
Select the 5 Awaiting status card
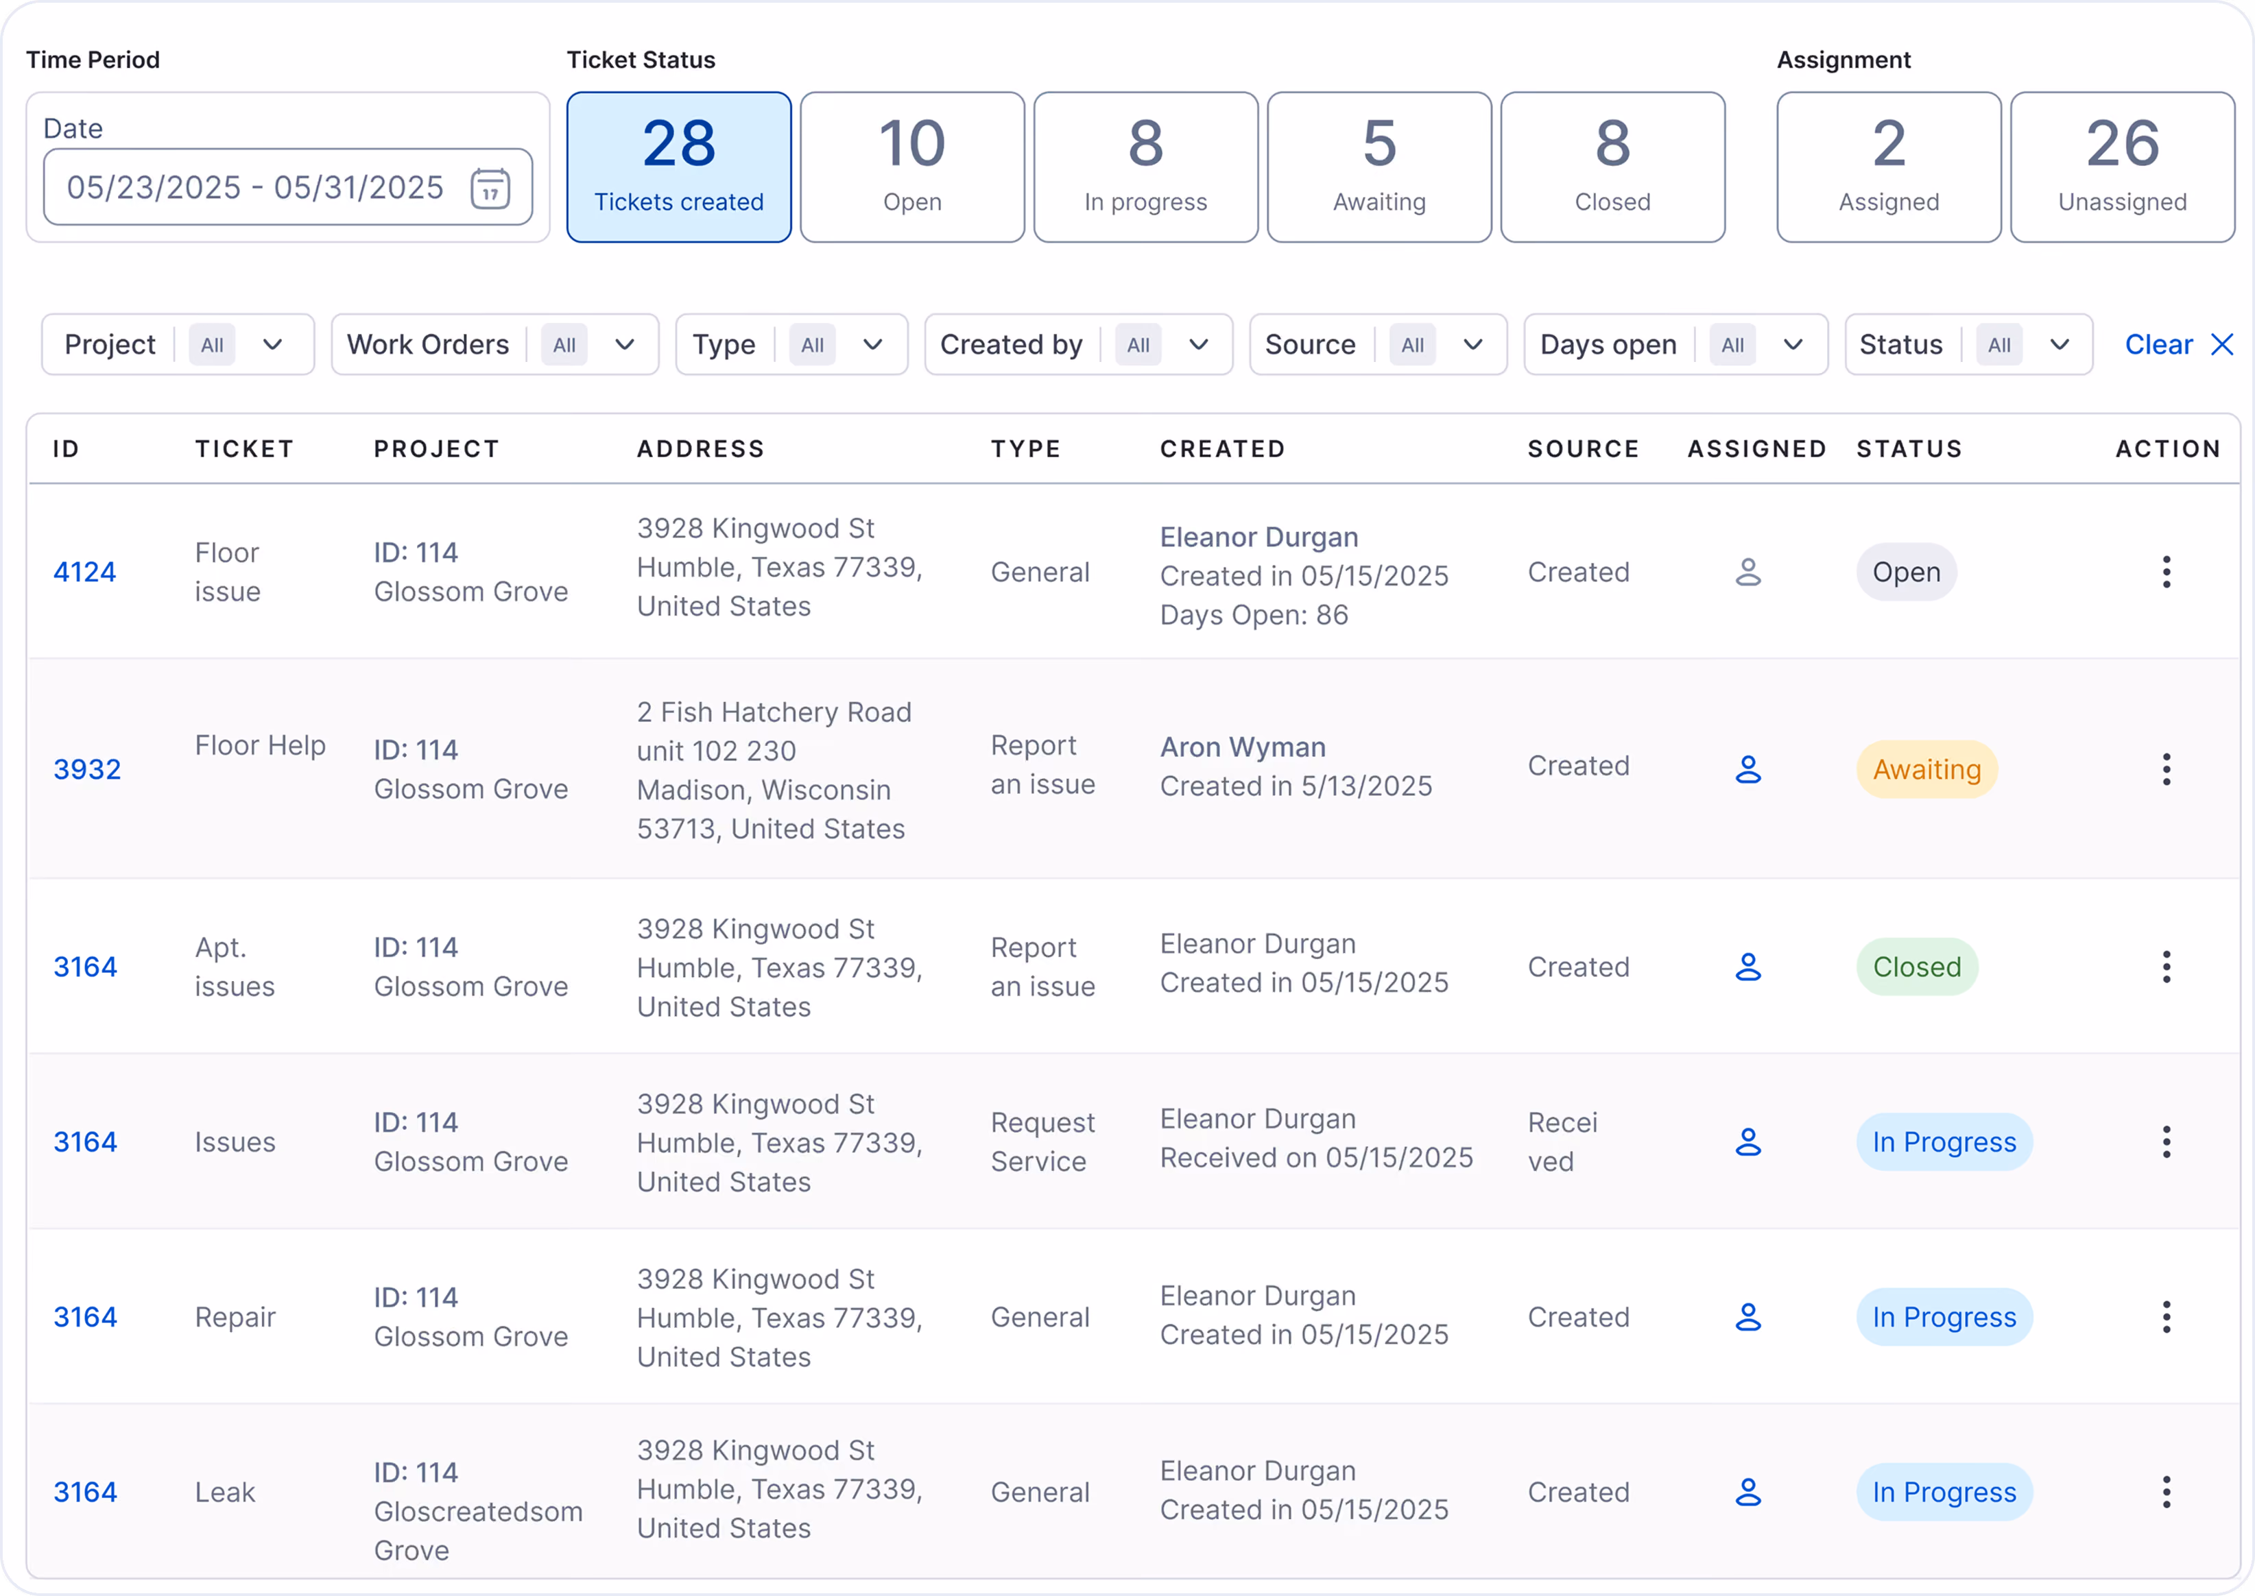(1379, 167)
